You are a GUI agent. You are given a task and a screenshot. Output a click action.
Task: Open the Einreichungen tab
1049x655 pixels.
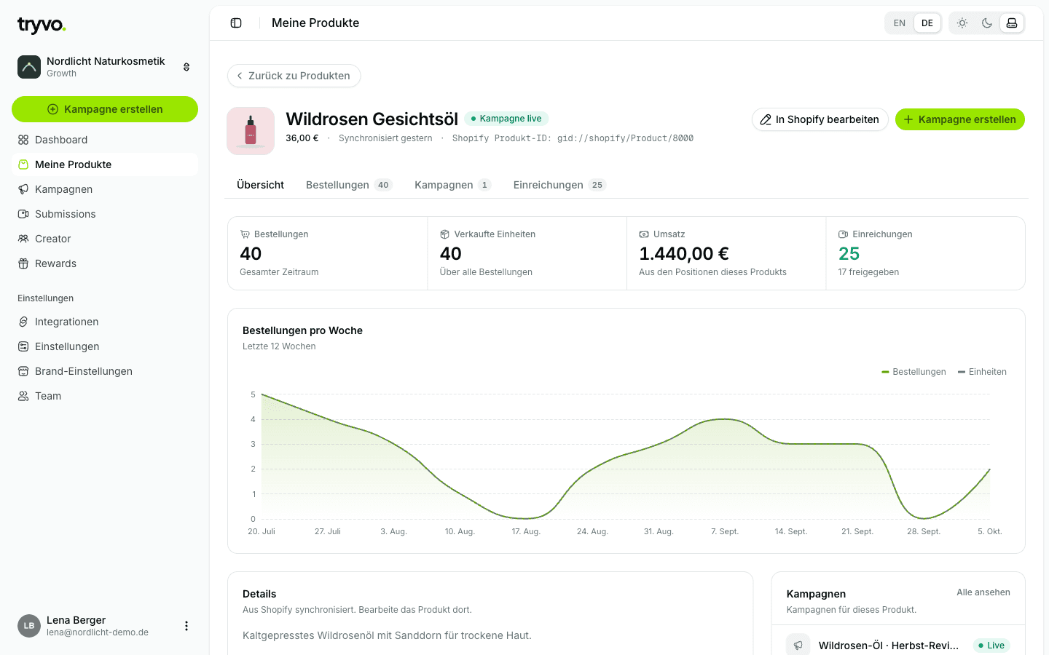click(559, 185)
